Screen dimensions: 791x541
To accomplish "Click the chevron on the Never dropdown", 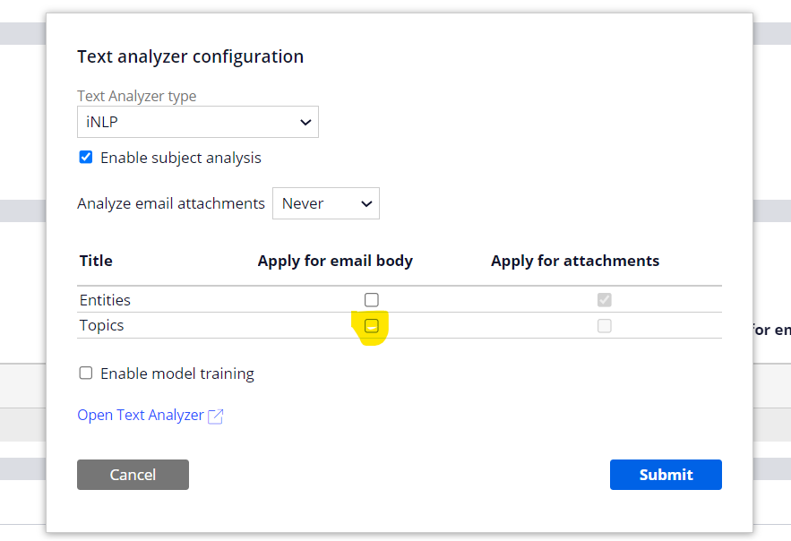I will (x=366, y=203).
